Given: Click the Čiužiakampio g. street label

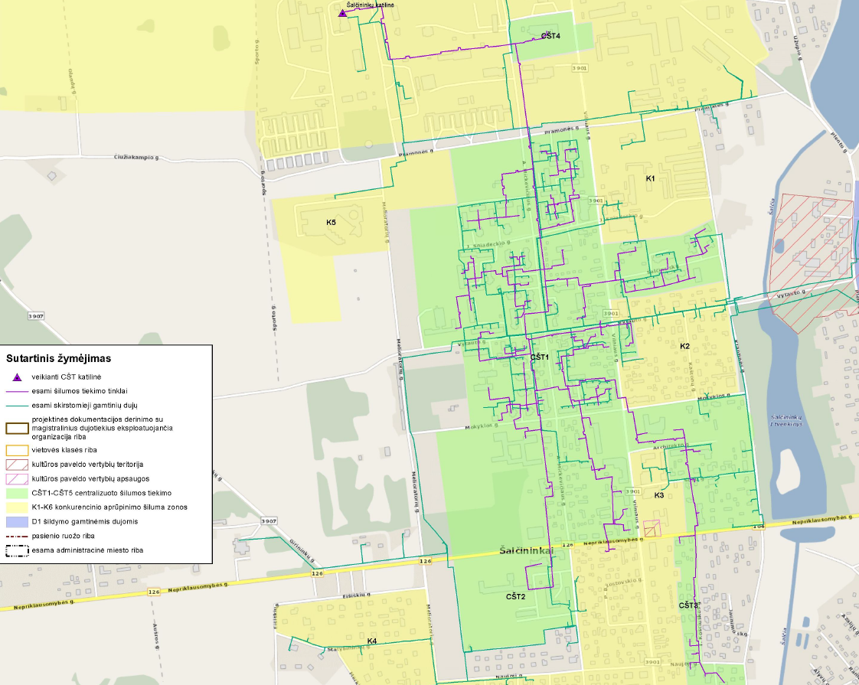Looking at the screenshot, I should 136,158.
